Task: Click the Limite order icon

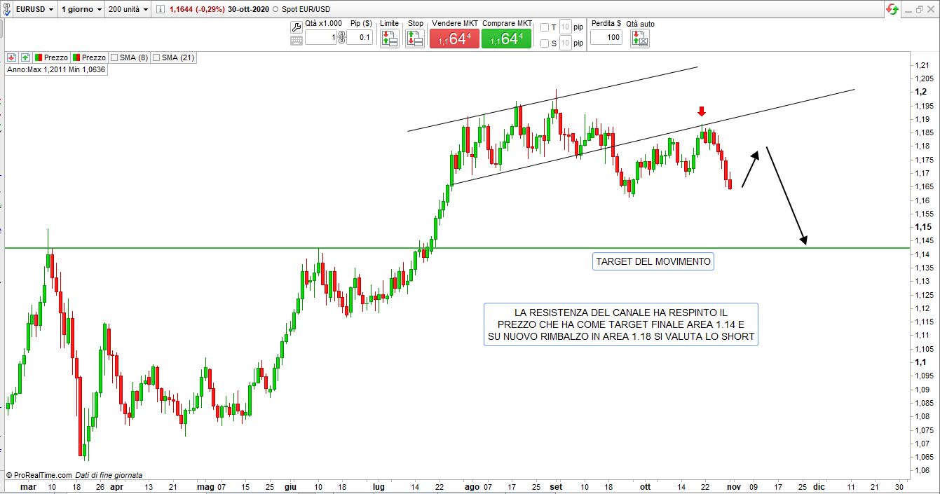Action: (x=390, y=38)
